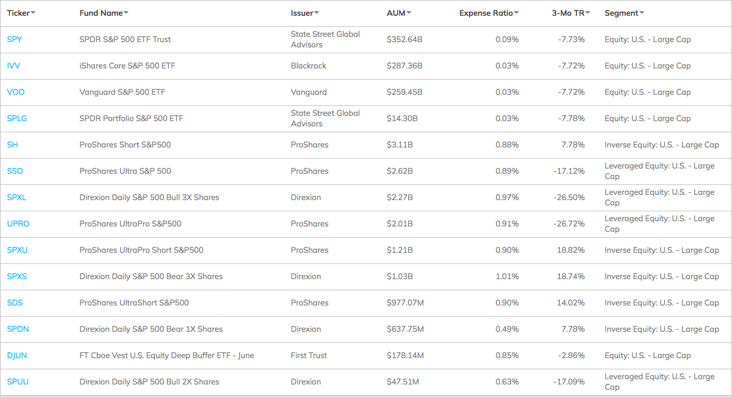
Task: Open the UPRO ticker link
Action: tap(18, 224)
